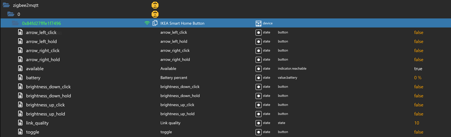Image resolution: width=451 pixels, height=137 pixels.
Task: Click the device type sliders icon
Action: pyautogui.click(x=258, y=23)
